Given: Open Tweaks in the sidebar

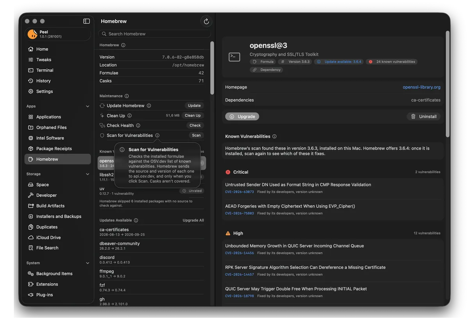Looking at the screenshot, I should coord(58,60).
